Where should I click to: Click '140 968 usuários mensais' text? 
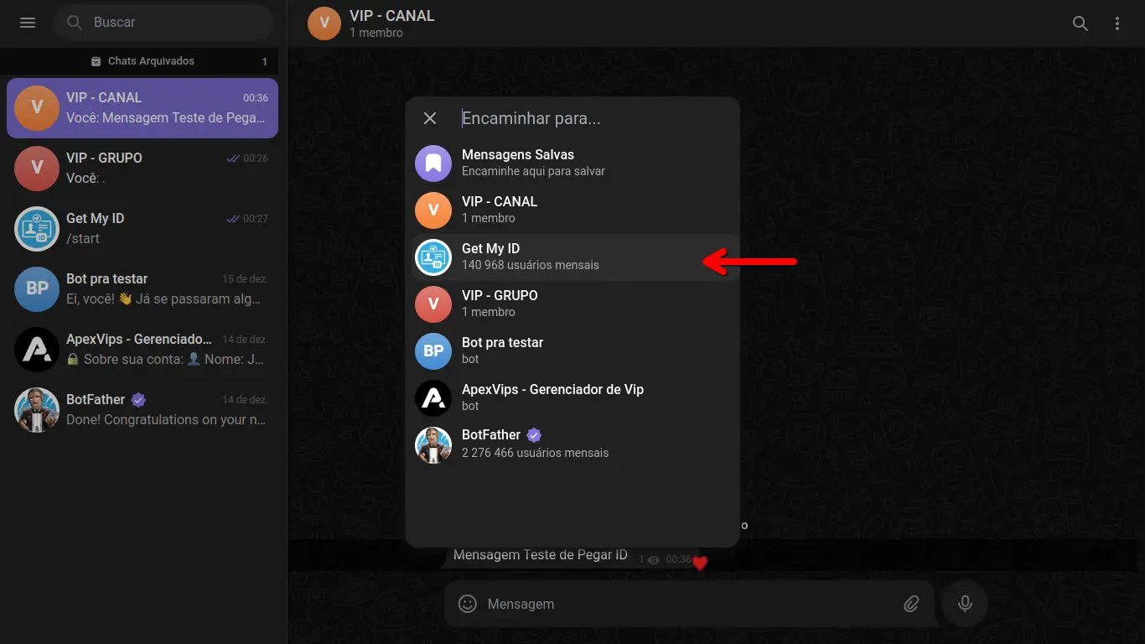pyautogui.click(x=531, y=265)
